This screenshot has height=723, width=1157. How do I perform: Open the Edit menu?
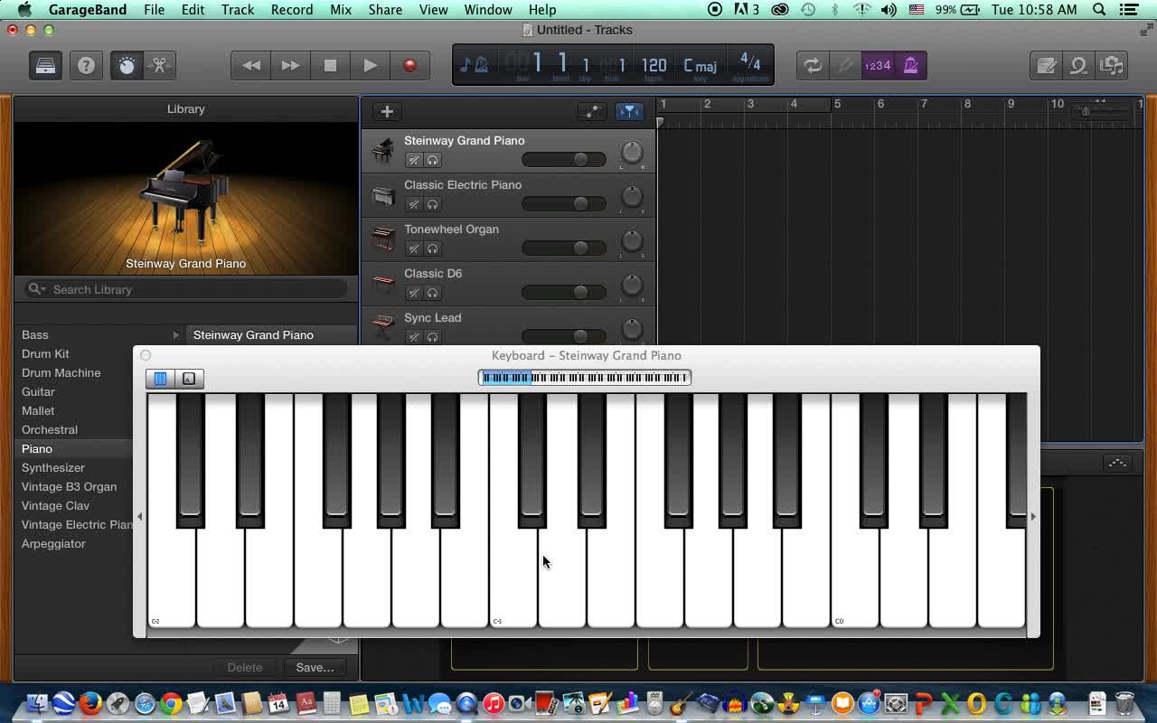(193, 10)
